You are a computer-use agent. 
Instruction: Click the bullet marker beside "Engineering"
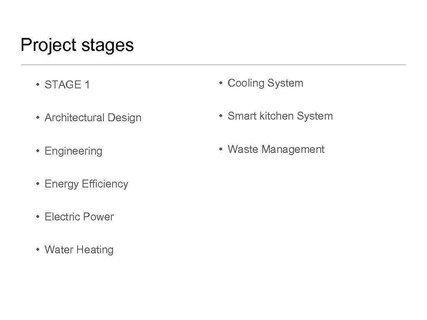pyautogui.click(x=38, y=150)
